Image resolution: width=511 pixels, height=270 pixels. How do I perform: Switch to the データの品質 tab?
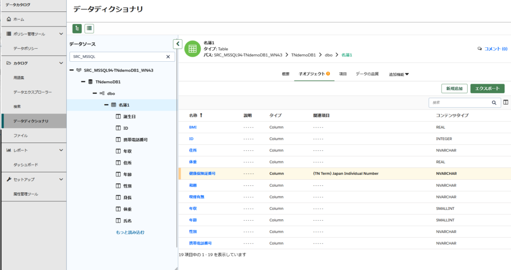click(x=367, y=74)
